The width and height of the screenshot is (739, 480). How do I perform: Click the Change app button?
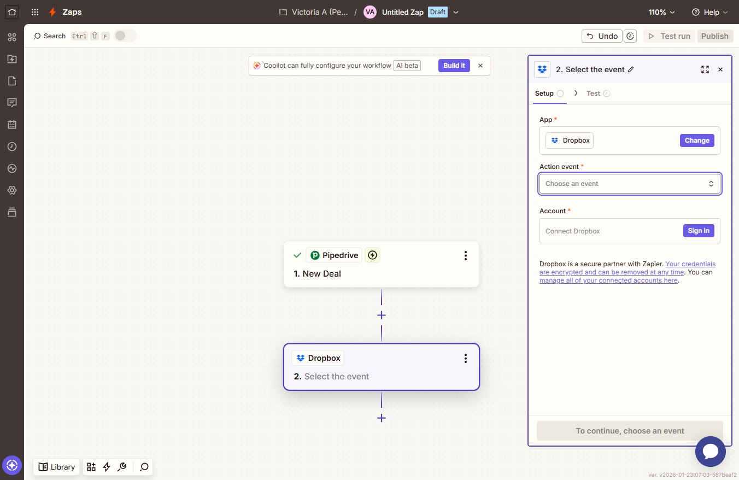point(697,141)
